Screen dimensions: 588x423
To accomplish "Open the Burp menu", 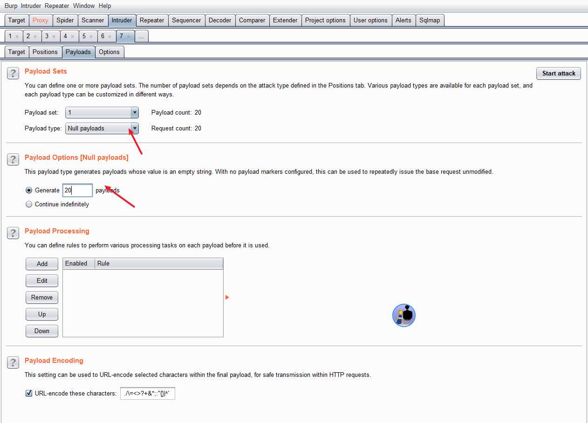I will pos(11,6).
